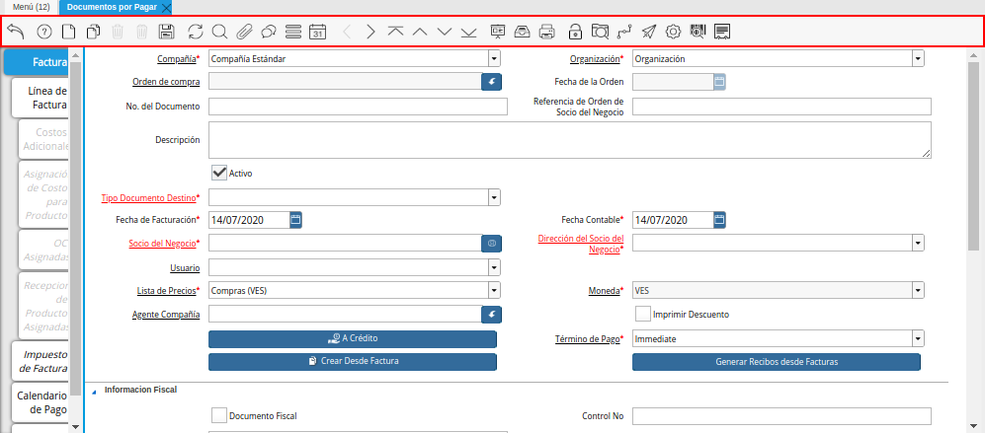Open the paperclip attachment icon
This screenshot has height=433, width=985.
tap(243, 32)
